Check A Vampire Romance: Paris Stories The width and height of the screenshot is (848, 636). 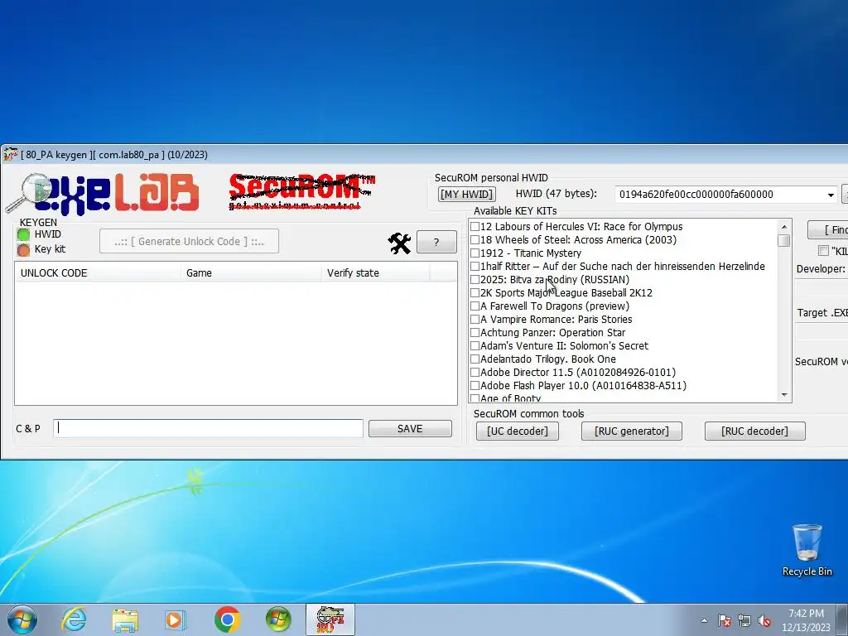(x=475, y=319)
